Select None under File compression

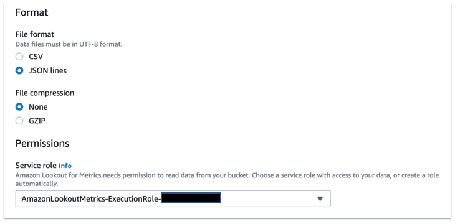(x=19, y=106)
